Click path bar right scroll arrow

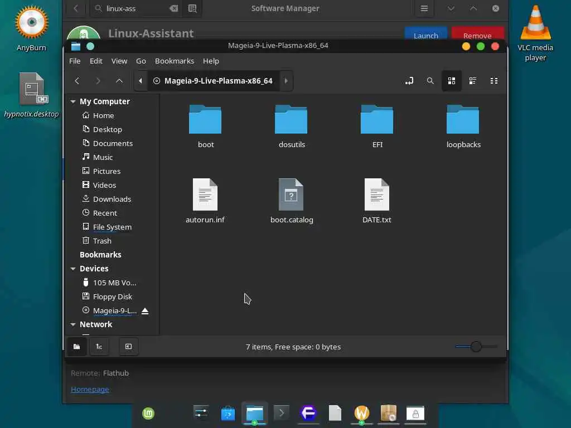(x=286, y=81)
